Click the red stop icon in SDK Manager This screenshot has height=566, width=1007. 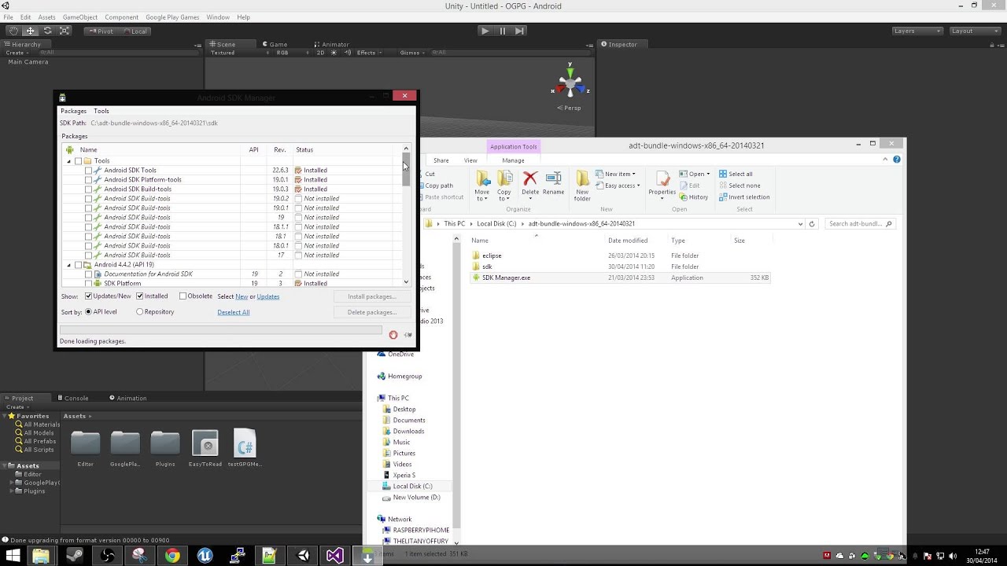(393, 335)
